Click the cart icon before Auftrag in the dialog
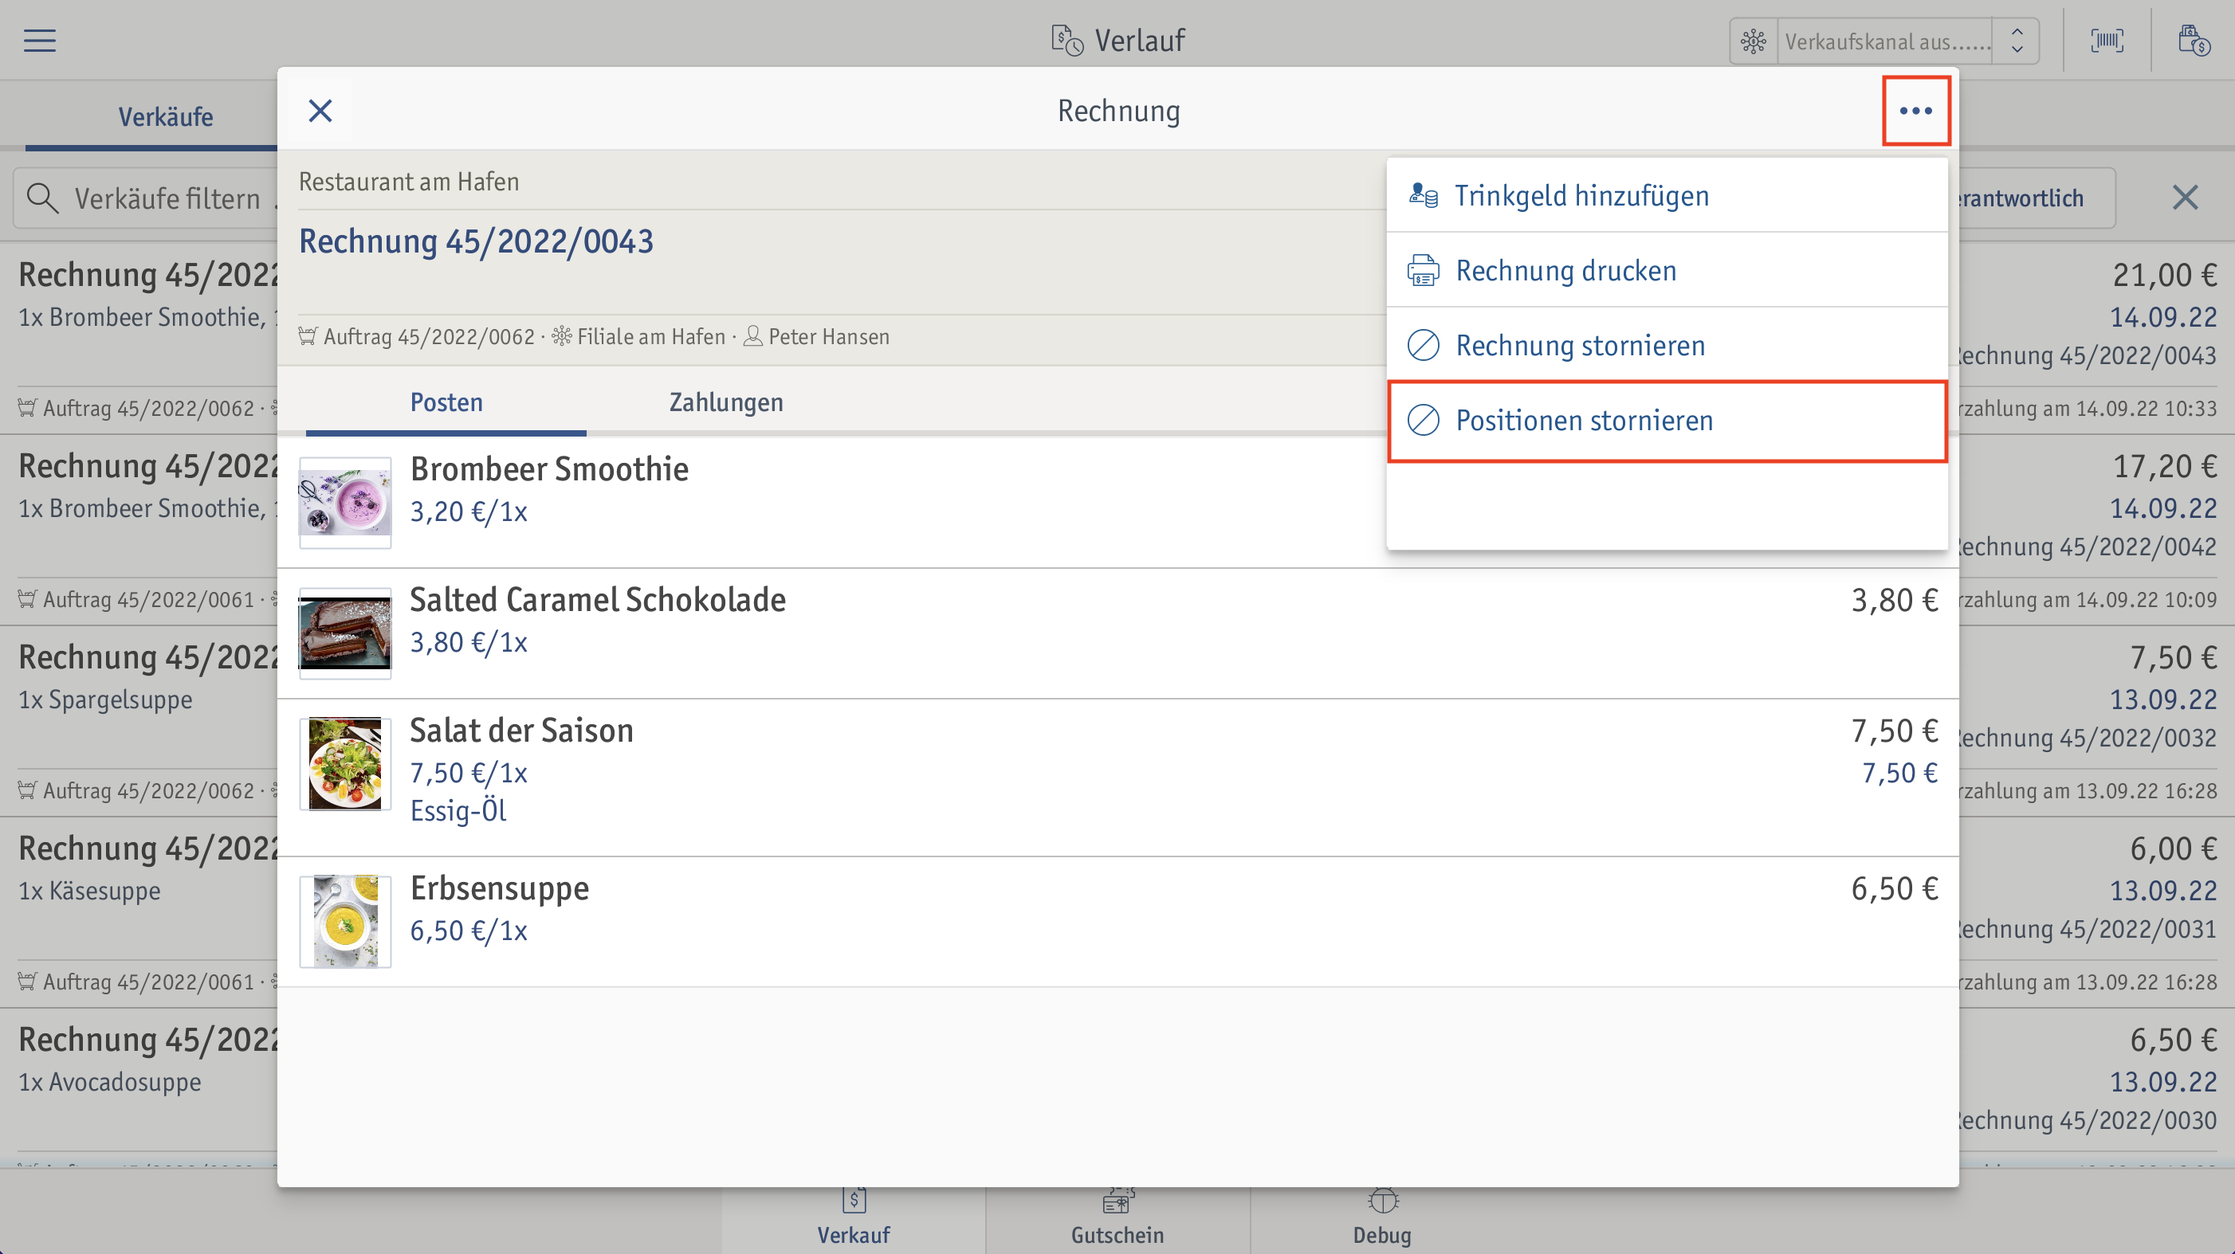2235x1254 pixels. click(x=307, y=335)
